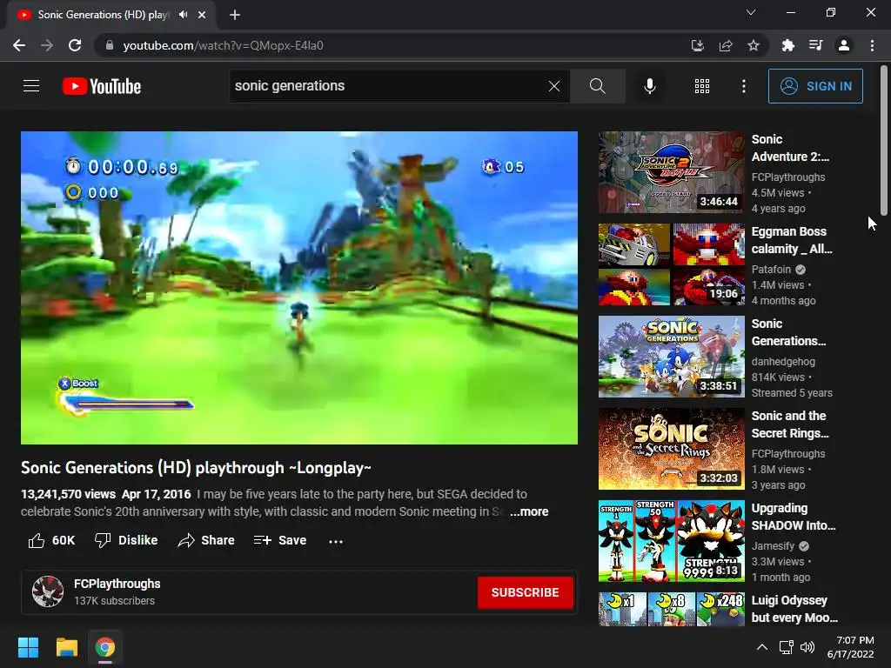Share the Sonic Generations video
This screenshot has height=668, width=891.
tap(205, 540)
